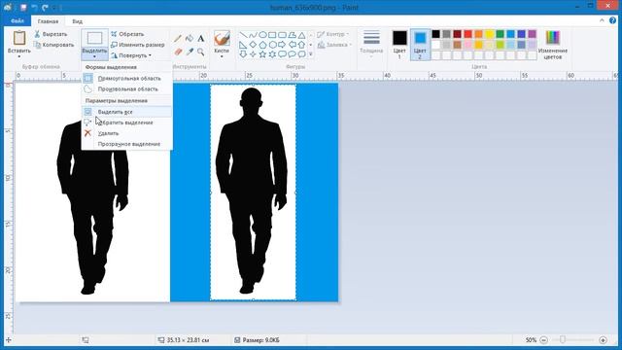Choose the Line shape
The width and height of the screenshot is (622, 350).
(243, 35)
